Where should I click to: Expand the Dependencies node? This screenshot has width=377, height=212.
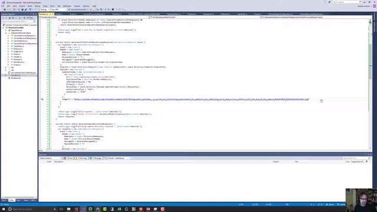point(6,30)
